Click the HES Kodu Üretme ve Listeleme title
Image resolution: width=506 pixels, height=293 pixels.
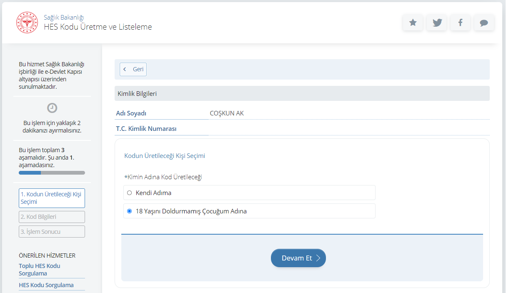[x=98, y=27]
